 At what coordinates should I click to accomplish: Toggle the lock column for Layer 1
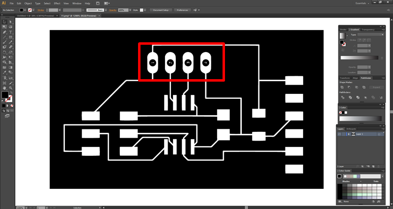tap(343, 134)
